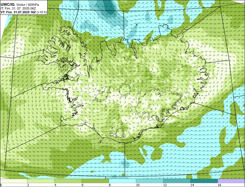Viewport: 245px width, 187px height.
Task: Click the 12–14 teal legend swatch
Action: [177, 181]
